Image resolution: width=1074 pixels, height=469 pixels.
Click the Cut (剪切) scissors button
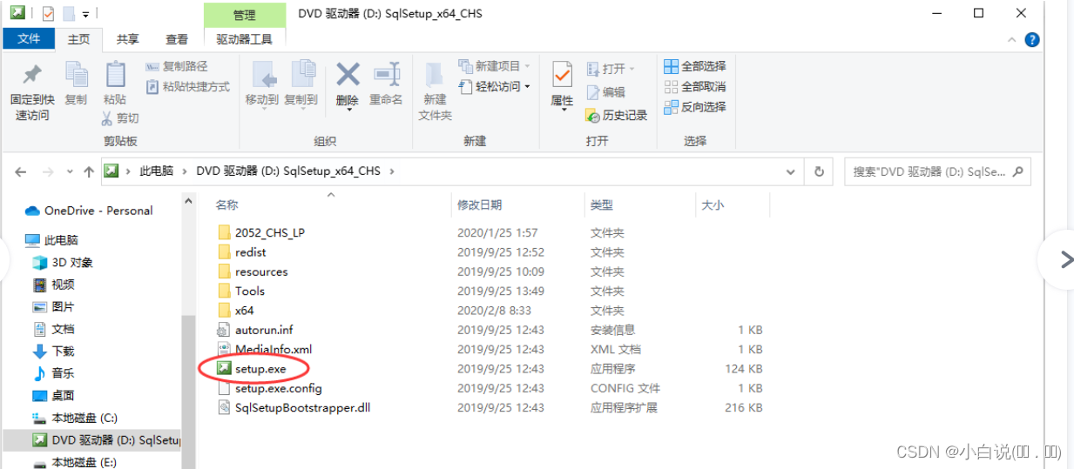(x=120, y=117)
